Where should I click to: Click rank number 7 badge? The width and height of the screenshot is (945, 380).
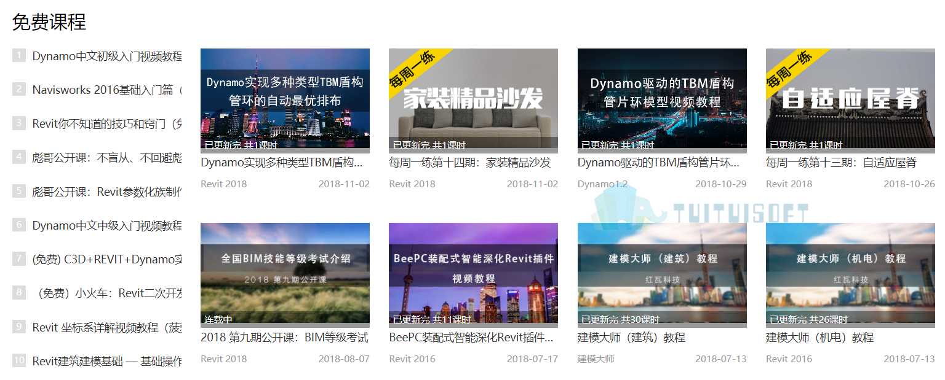point(19,258)
